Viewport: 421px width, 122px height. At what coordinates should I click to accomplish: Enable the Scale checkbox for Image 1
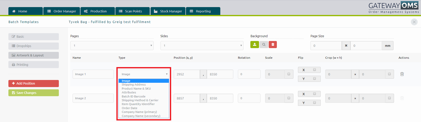pos(289,74)
